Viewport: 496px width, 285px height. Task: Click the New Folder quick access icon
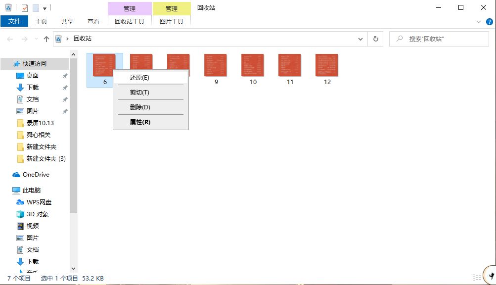(x=36, y=7)
